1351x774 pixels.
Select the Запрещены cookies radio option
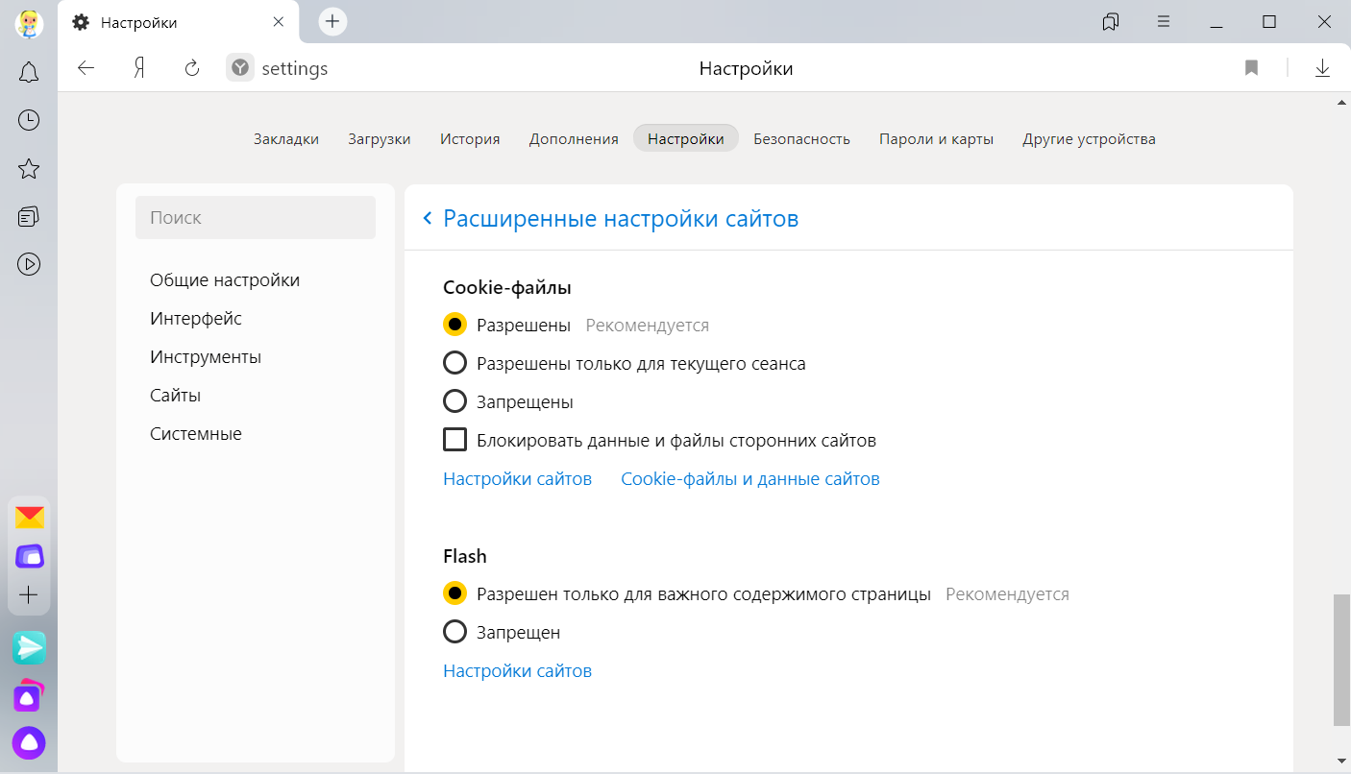pyautogui.click(x=454, y=402)
